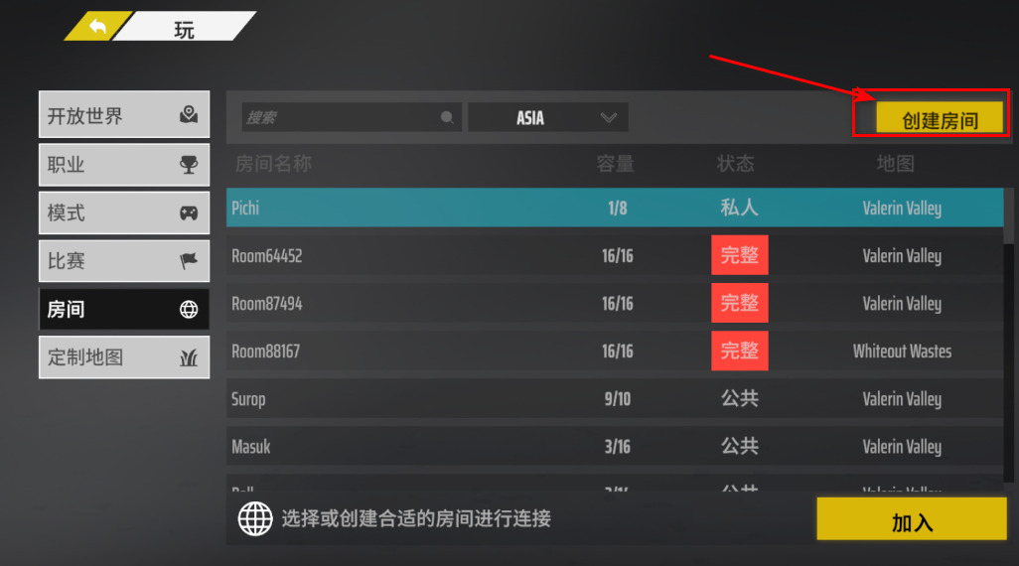Click the yellow back arrow icon
Image resolution: width=1019 pixels, height=566 pixels.
click(x=97, y=27)
